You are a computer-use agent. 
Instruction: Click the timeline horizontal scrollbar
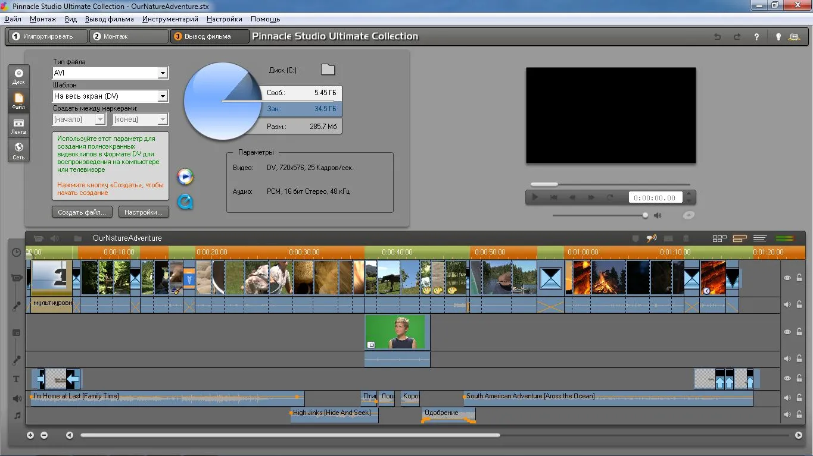click(290, 435)
